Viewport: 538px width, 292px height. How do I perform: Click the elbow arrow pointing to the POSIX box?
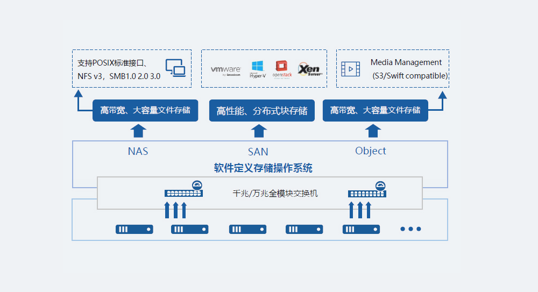(82, 101)
